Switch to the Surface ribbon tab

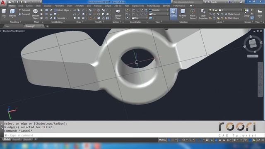pos(29,6)
